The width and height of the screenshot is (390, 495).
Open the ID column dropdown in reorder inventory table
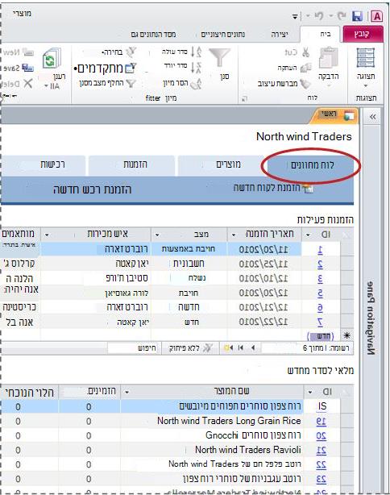coord(310,392)
